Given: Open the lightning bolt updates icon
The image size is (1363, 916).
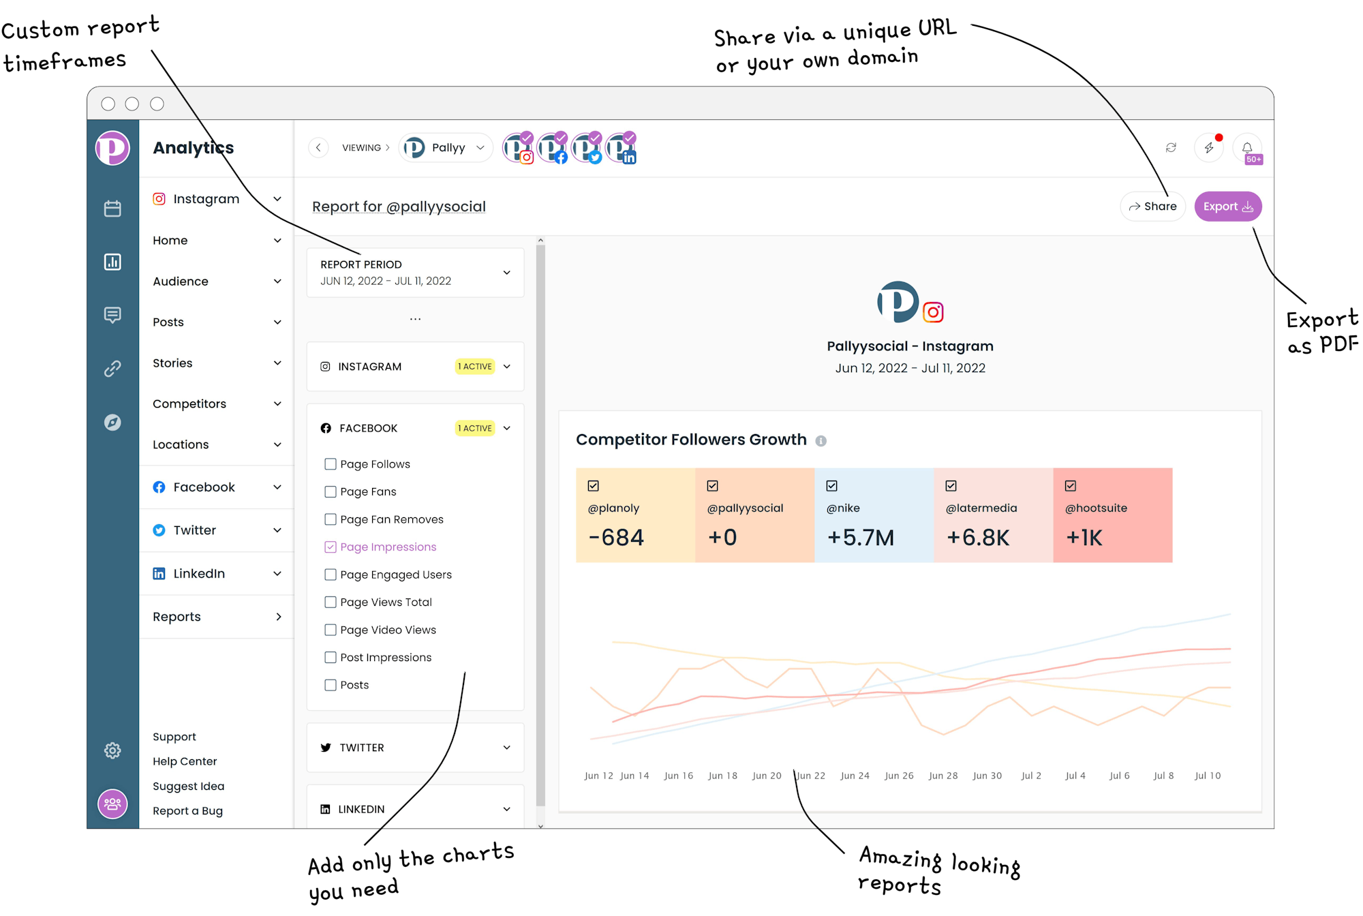Looking at the screenshot, I should 1209,148.
